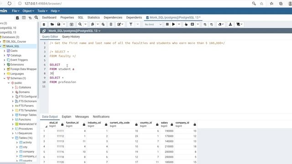Switch to the Dashboard tab
The image size is (292, 164).
[x=49, y=17]
